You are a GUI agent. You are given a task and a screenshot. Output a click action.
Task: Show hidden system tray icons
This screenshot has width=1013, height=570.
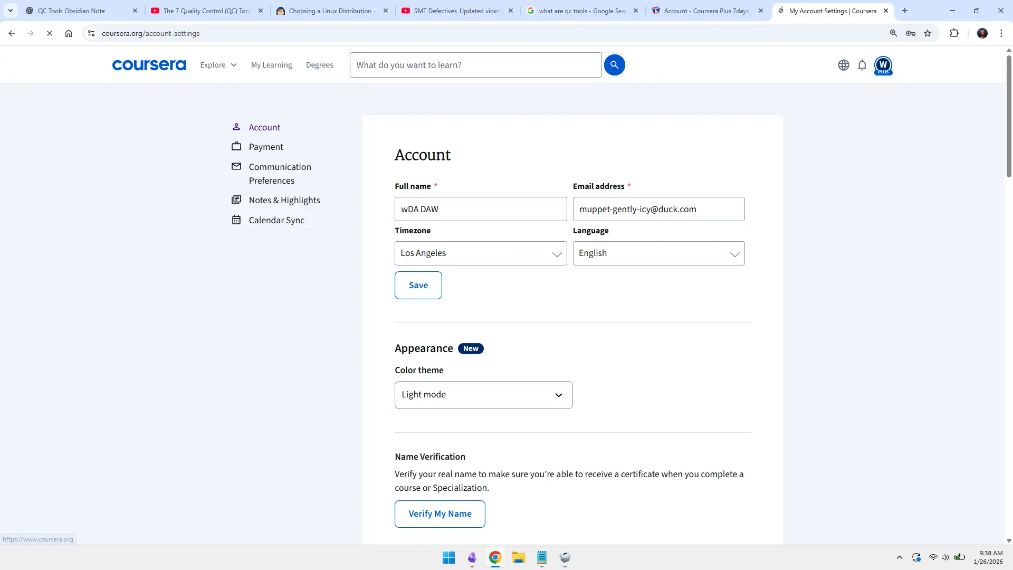900,558
